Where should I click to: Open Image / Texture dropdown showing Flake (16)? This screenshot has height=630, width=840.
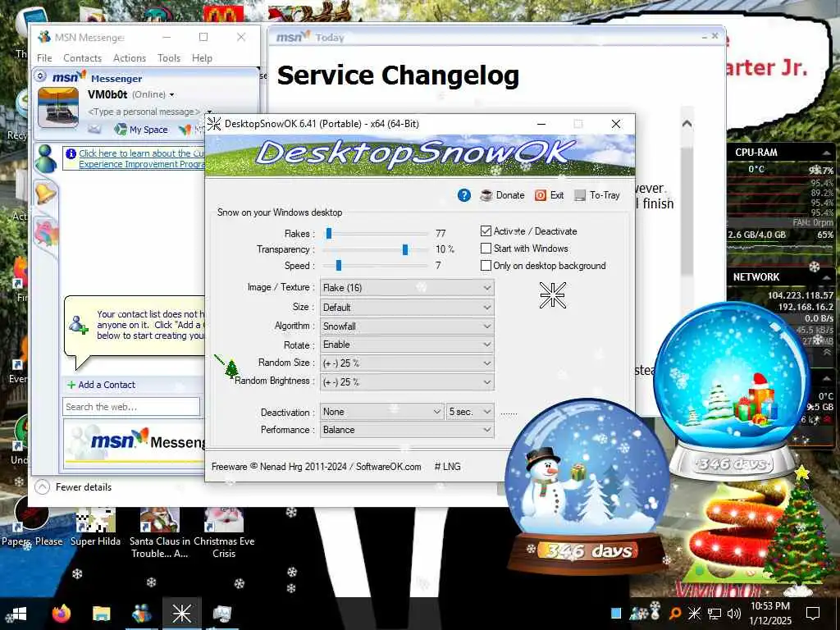407,288
